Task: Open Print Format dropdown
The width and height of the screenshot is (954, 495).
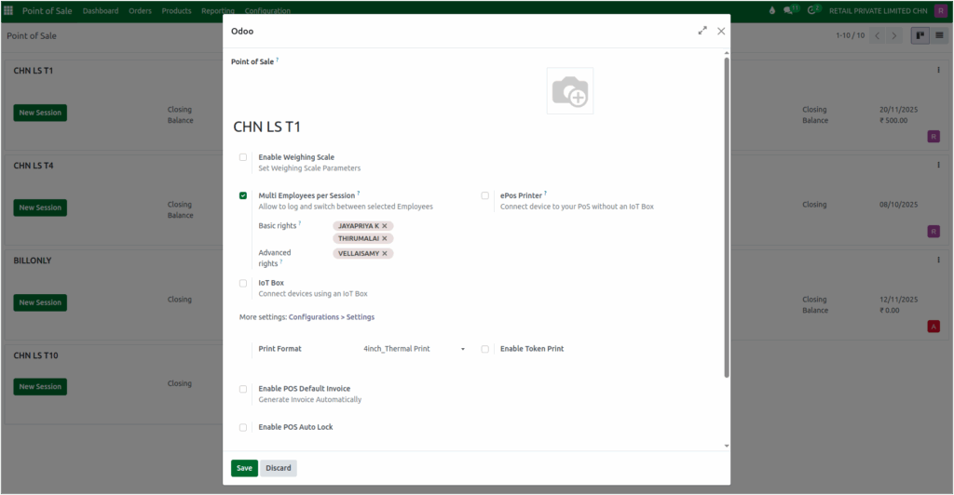Action: (x=415, y=349)
